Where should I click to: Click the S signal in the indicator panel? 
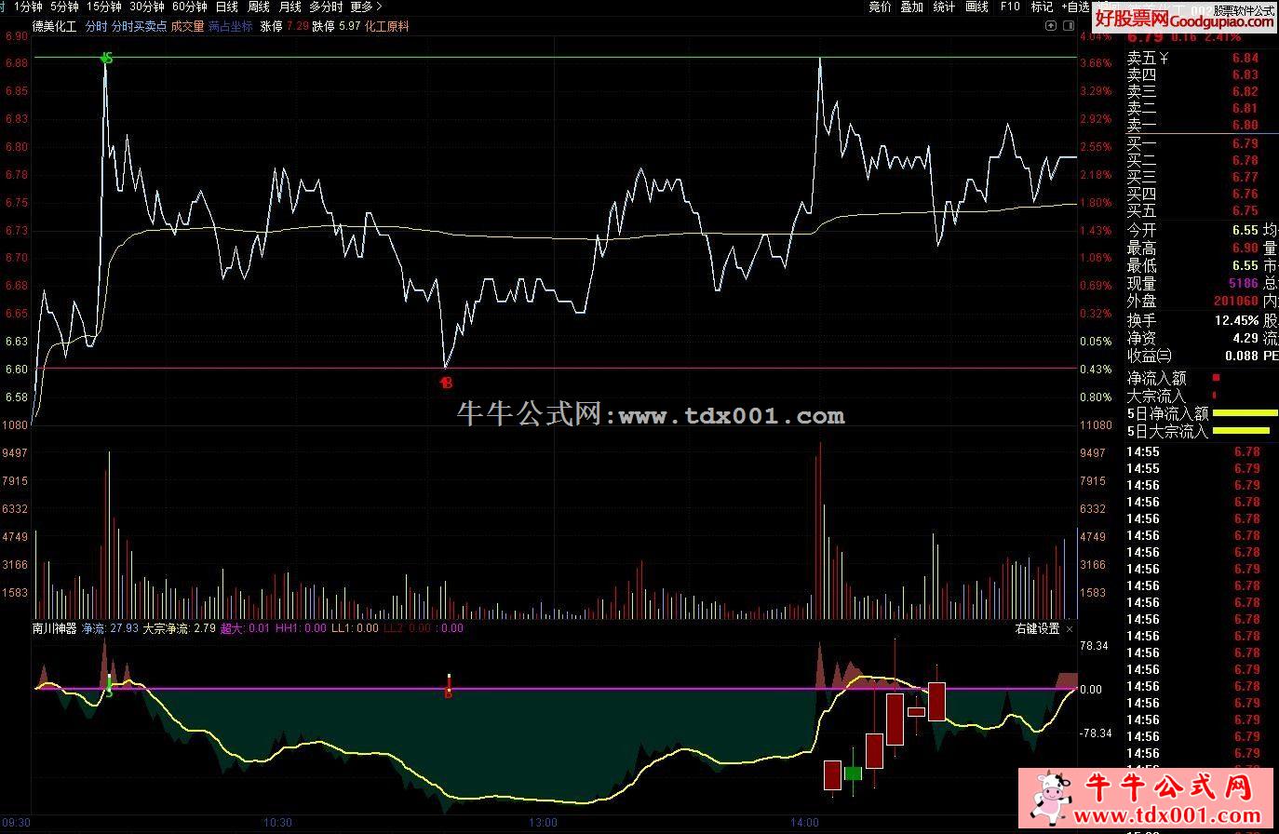click(x=109, y=691)
